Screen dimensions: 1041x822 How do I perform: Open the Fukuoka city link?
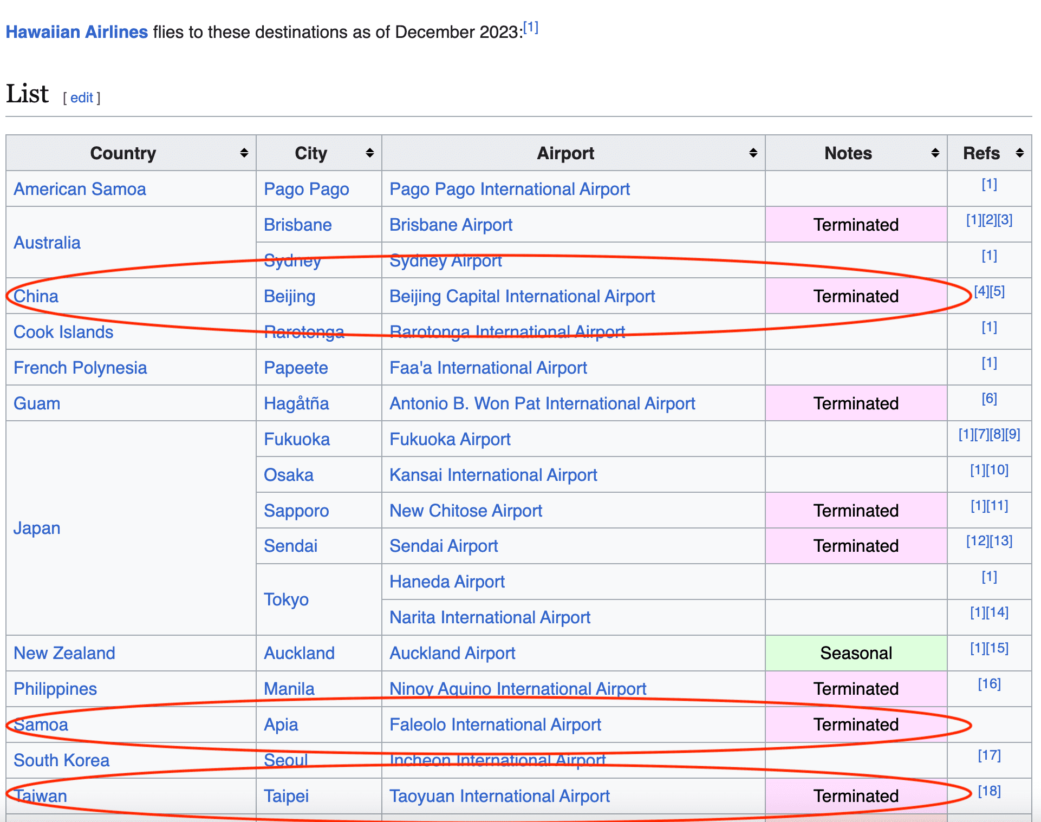tap(297, 439)
